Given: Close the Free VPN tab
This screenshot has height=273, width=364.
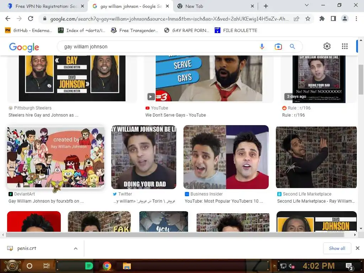Looking at the screenshot, I should pyautogui.click(x=82, y=6).
